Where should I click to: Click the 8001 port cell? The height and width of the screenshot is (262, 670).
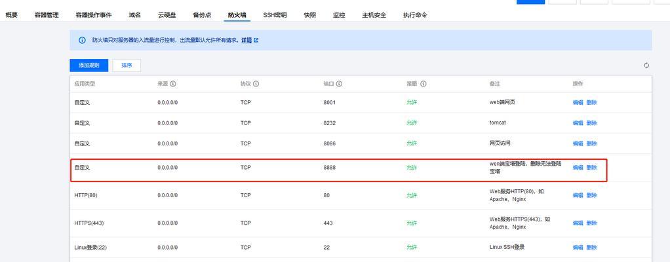330,102
